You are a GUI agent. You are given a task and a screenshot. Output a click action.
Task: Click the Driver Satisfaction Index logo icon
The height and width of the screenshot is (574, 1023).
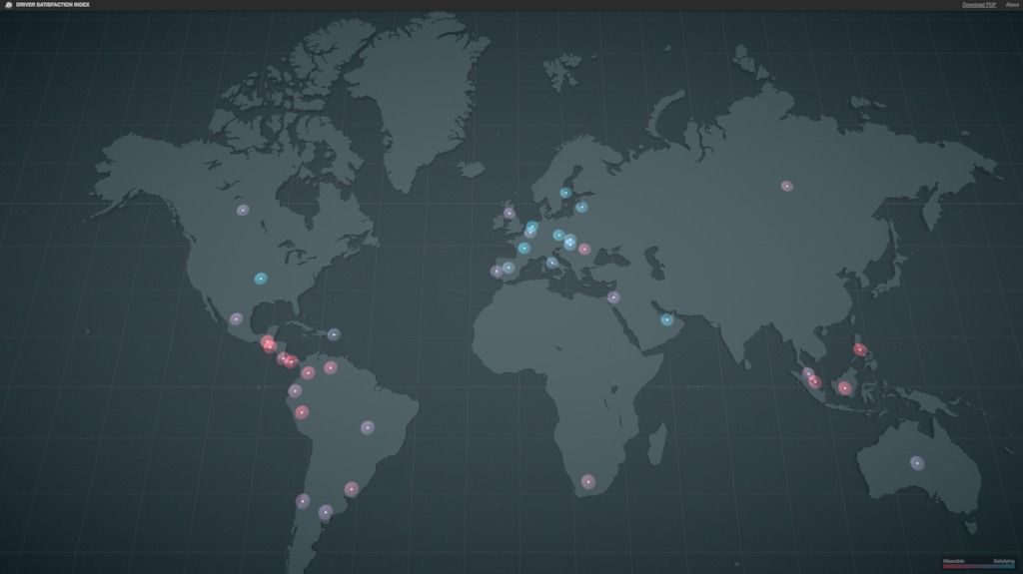click(x=8, y=5)
